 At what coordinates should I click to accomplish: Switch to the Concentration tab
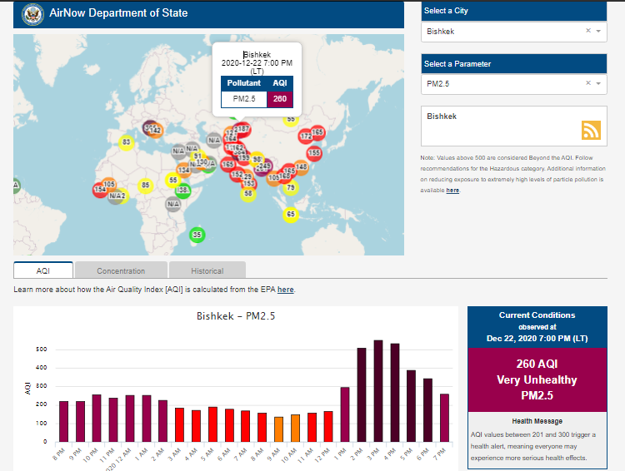tap(121, 270)
